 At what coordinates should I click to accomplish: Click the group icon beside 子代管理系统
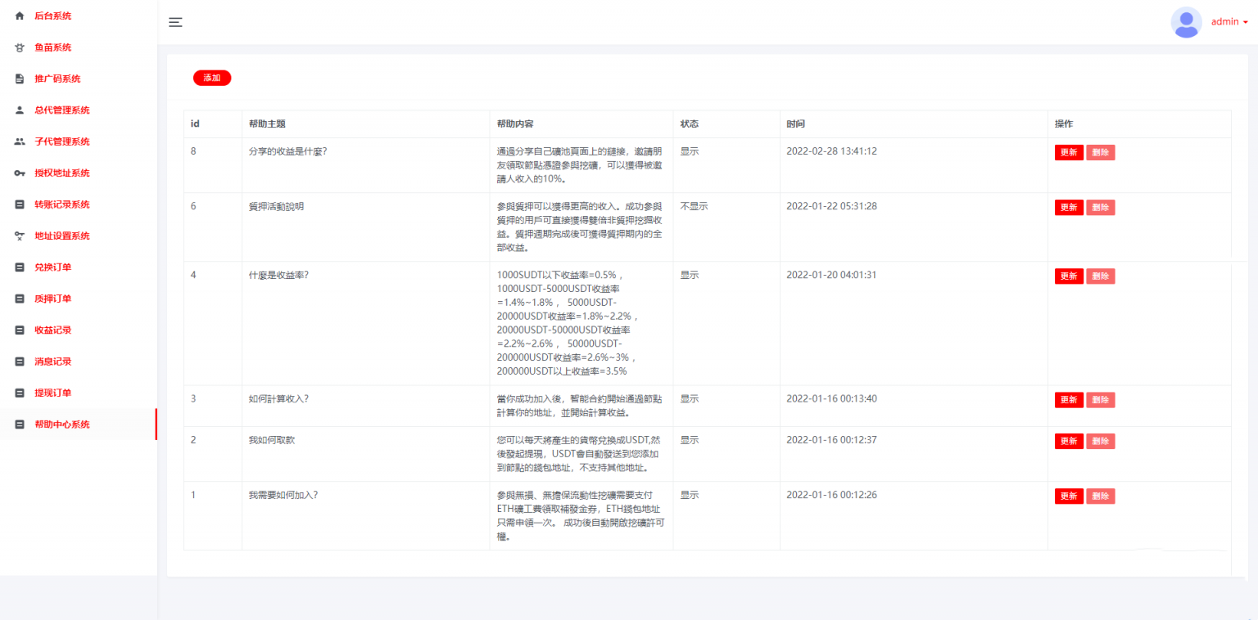(x=20, y=142)
